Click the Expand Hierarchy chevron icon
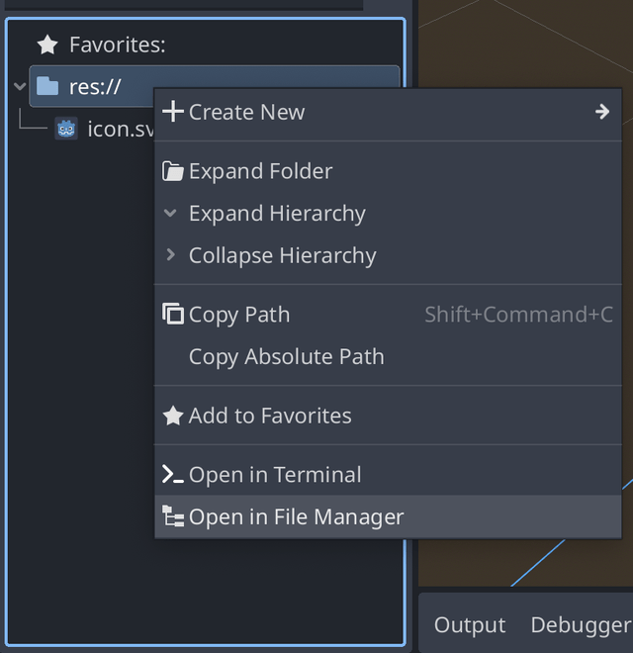 coord(171,214)
